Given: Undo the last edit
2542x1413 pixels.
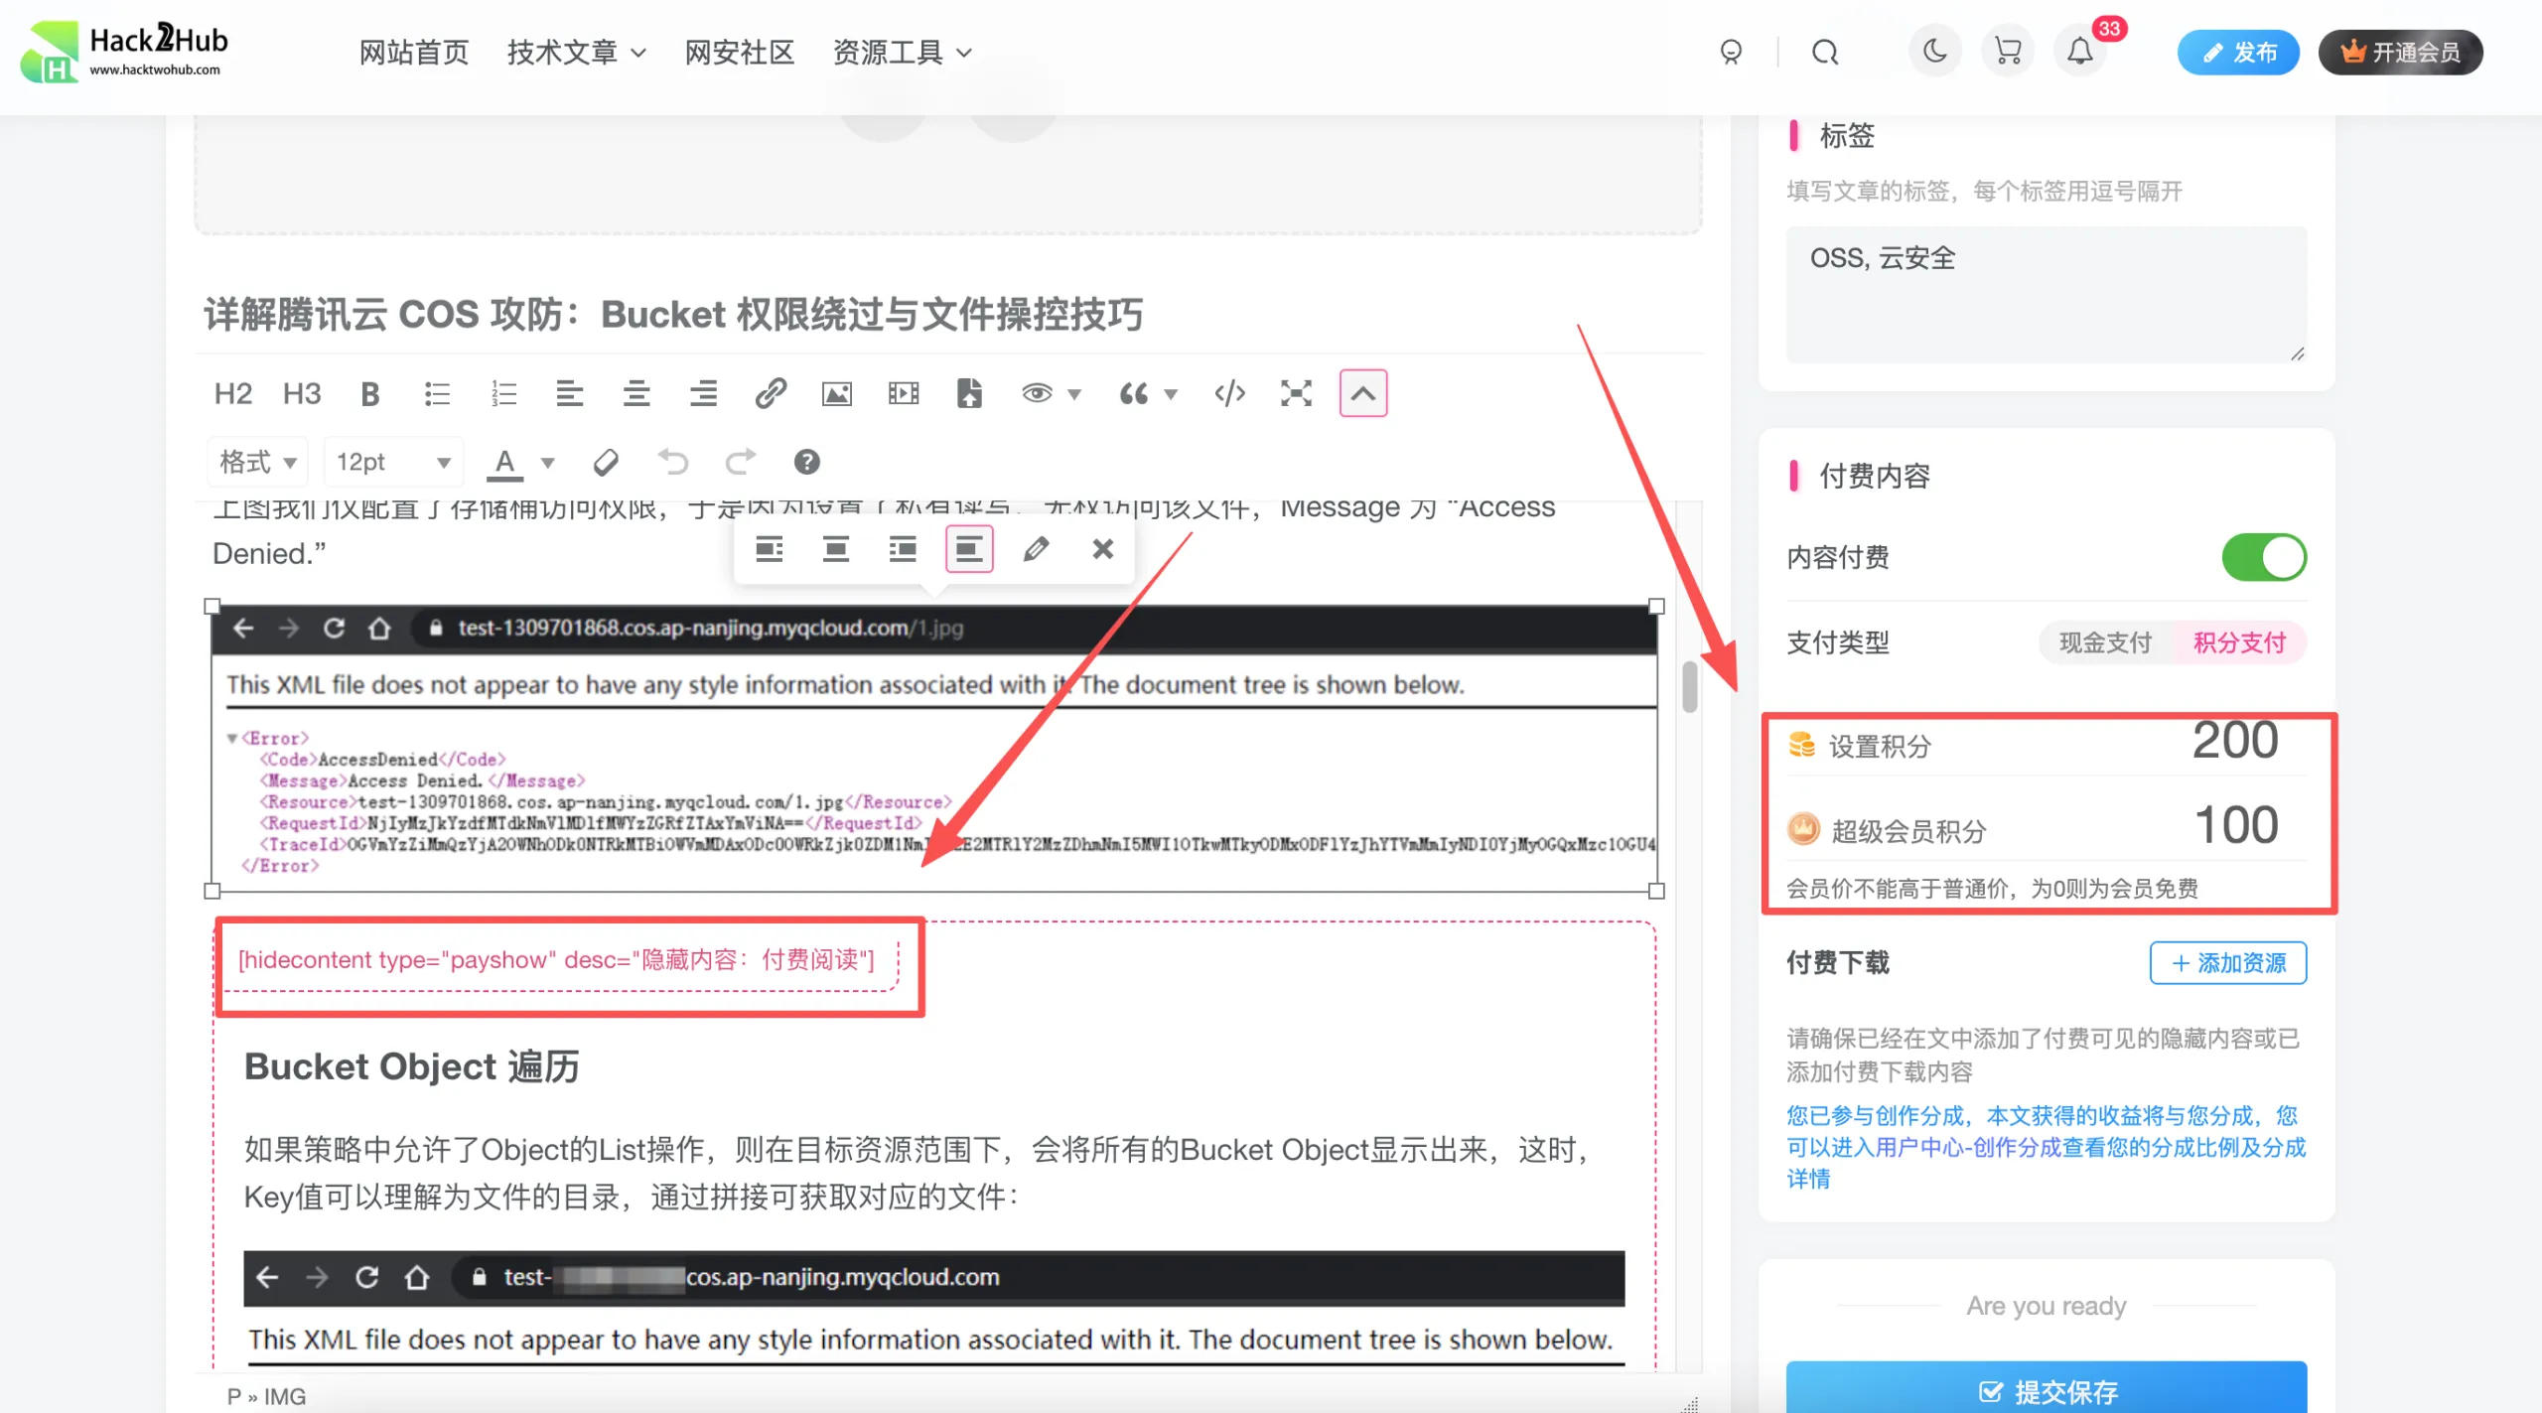Looking at the screenshot, I should click(x=674, y=461).
